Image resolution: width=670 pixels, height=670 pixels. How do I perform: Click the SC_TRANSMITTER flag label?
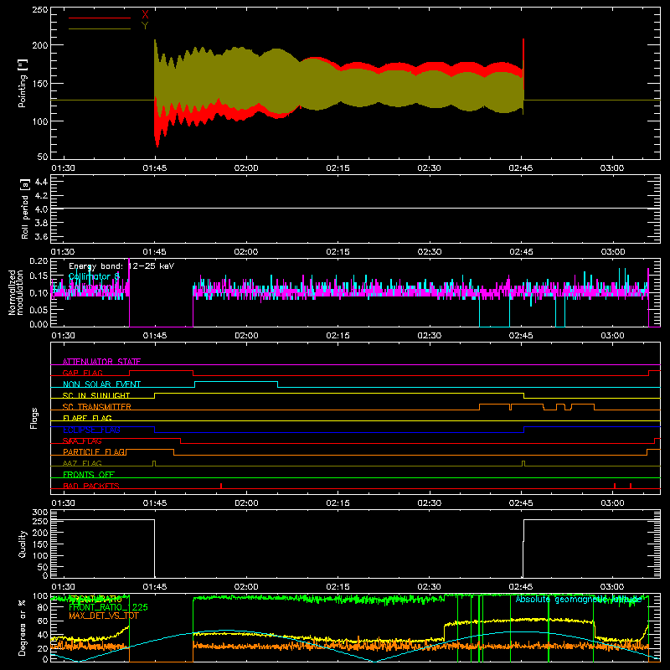pos(96,407)
